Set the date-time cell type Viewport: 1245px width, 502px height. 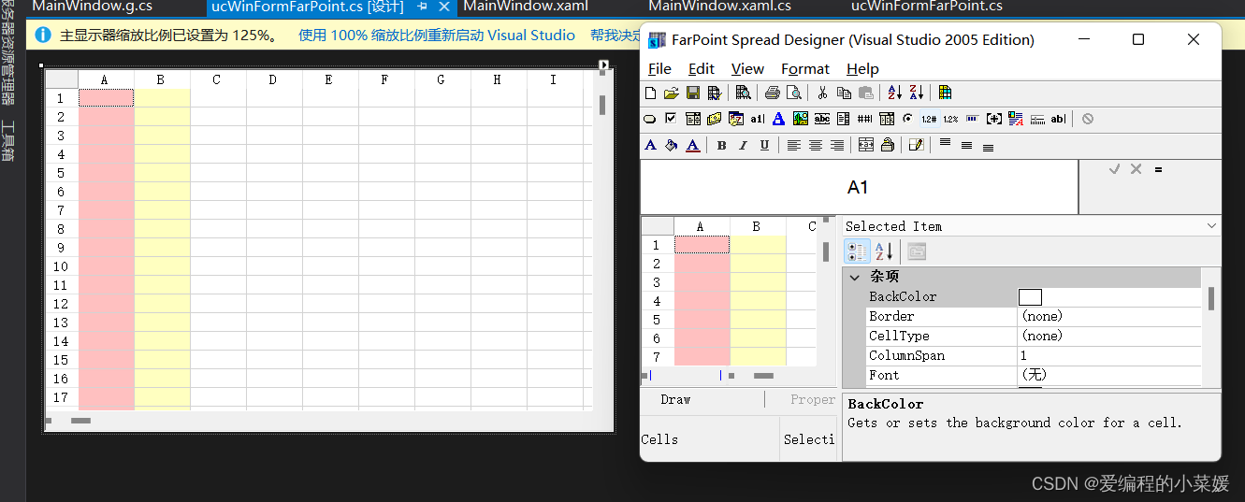(736, 119)
